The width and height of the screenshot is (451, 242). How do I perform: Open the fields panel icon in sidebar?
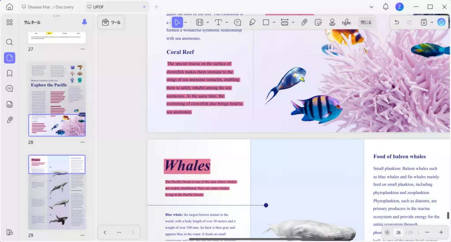coord(10,104)
